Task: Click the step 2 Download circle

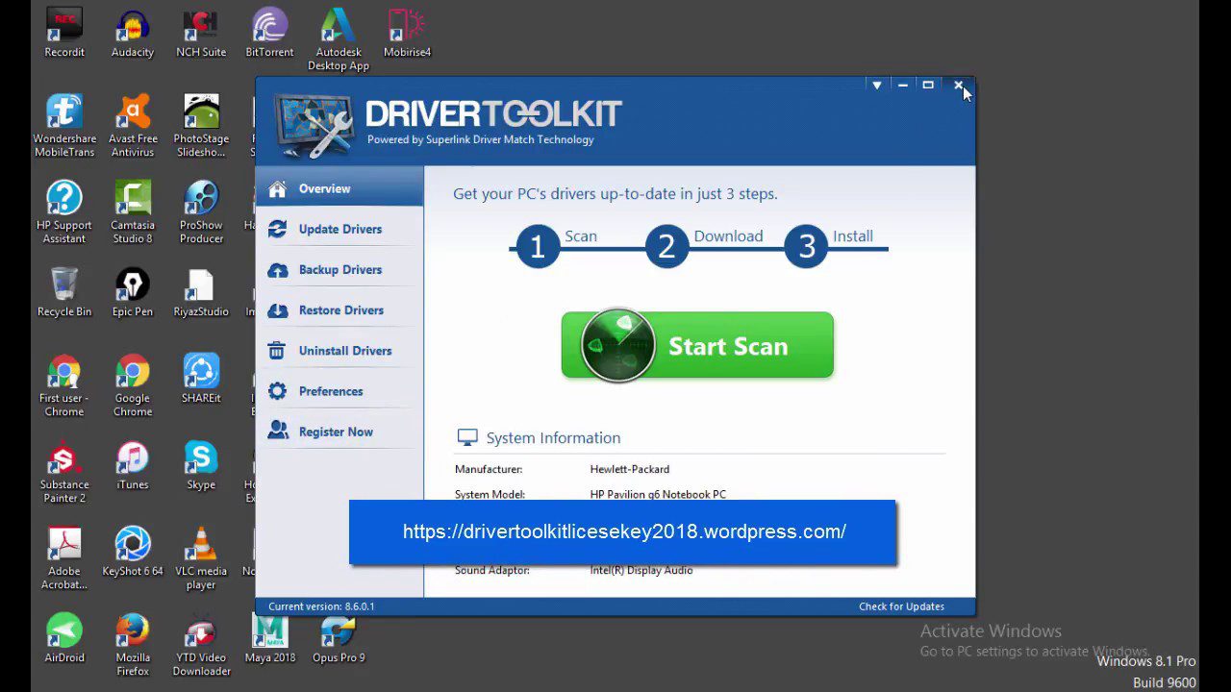Action: 666,247
